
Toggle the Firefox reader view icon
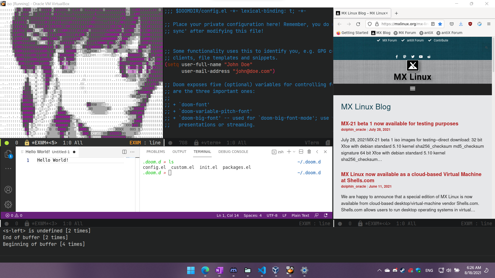[433, 24]
